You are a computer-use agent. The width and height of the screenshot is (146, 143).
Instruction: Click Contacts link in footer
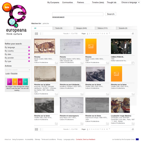point(79,139)
